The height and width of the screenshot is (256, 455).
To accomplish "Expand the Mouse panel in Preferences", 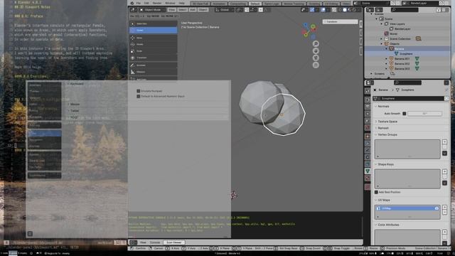I will click(75, 104).
